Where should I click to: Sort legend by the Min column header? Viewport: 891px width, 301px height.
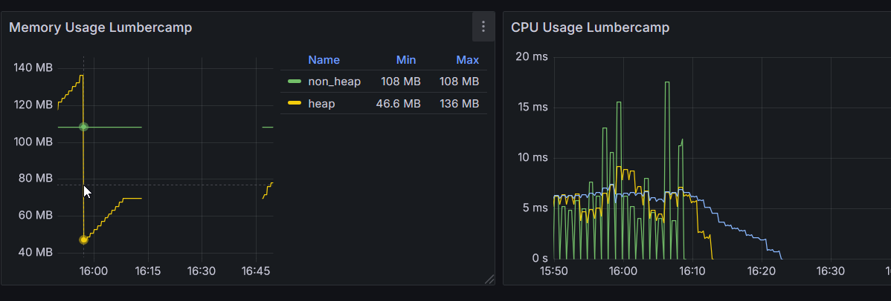[406, 60]
